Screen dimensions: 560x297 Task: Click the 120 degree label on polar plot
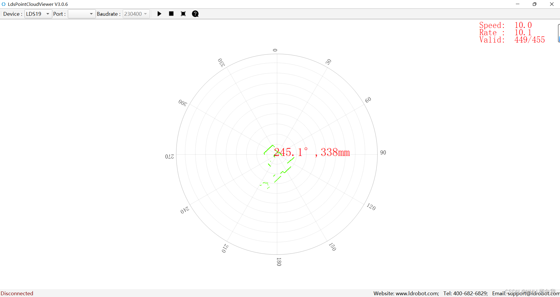click(x=371, y=207)
